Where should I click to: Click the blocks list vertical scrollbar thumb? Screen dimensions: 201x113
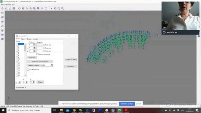[x=25, y=48]
